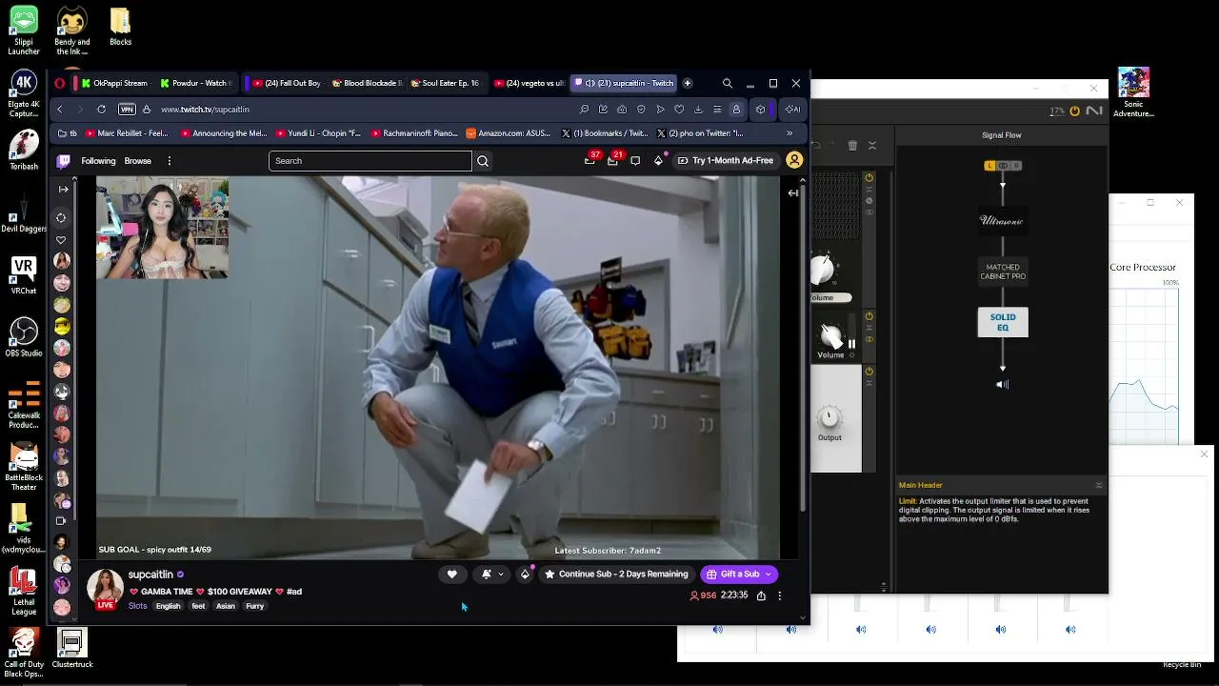Toggle power on the top rack module
The width and height of the screenshot is (1219, 686).
point(869,178)
